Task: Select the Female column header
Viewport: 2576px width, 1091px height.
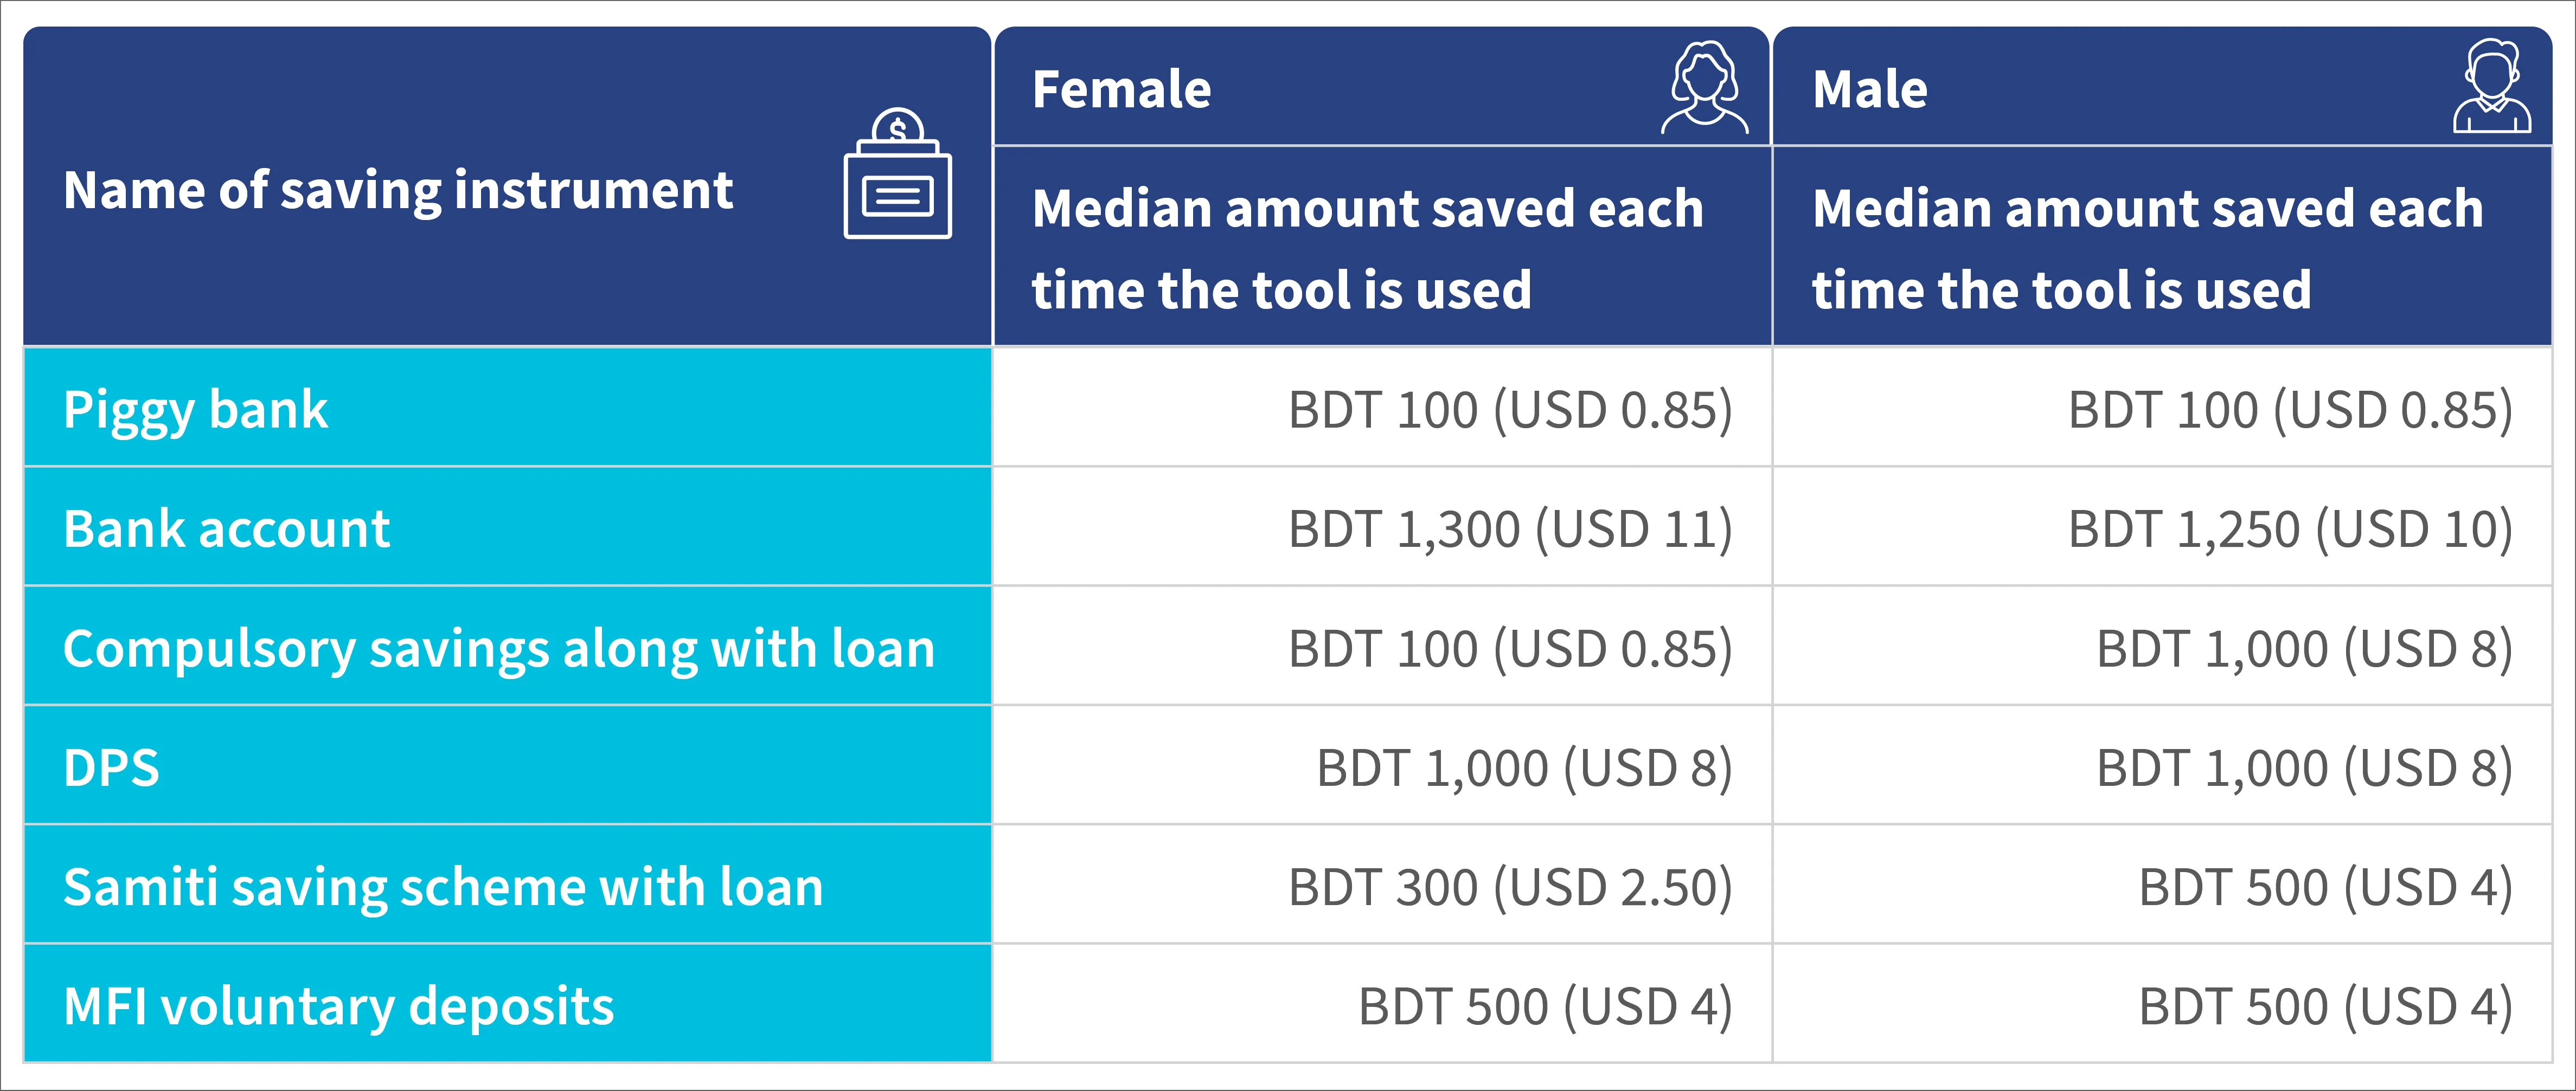Action: (1121, 89)
